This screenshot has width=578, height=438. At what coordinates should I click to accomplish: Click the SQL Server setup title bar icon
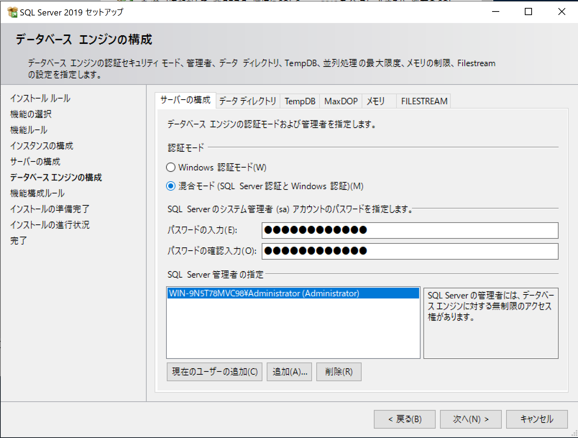pyautogui.click(x=13, y=12)
